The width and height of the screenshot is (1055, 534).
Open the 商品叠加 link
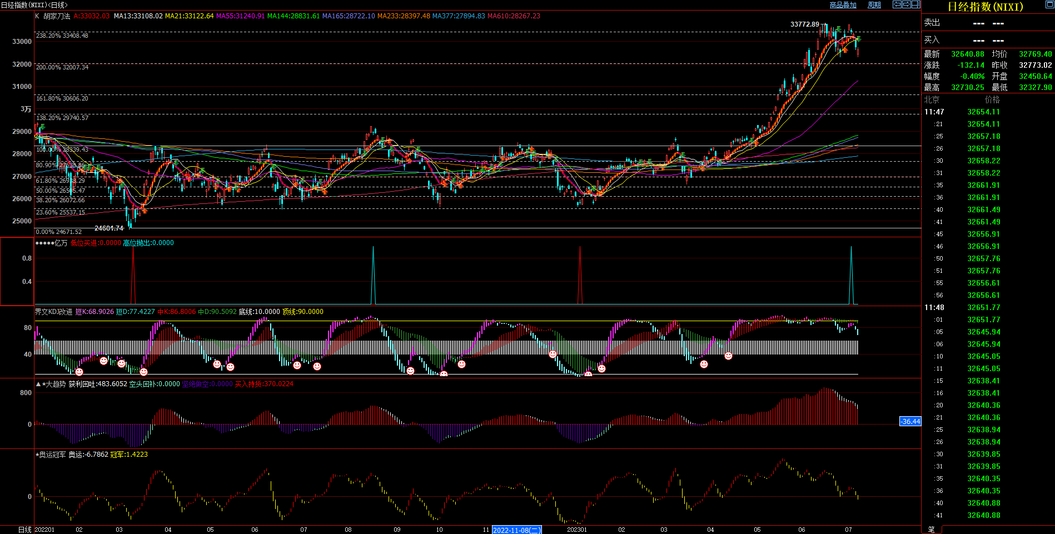(843, 5)
